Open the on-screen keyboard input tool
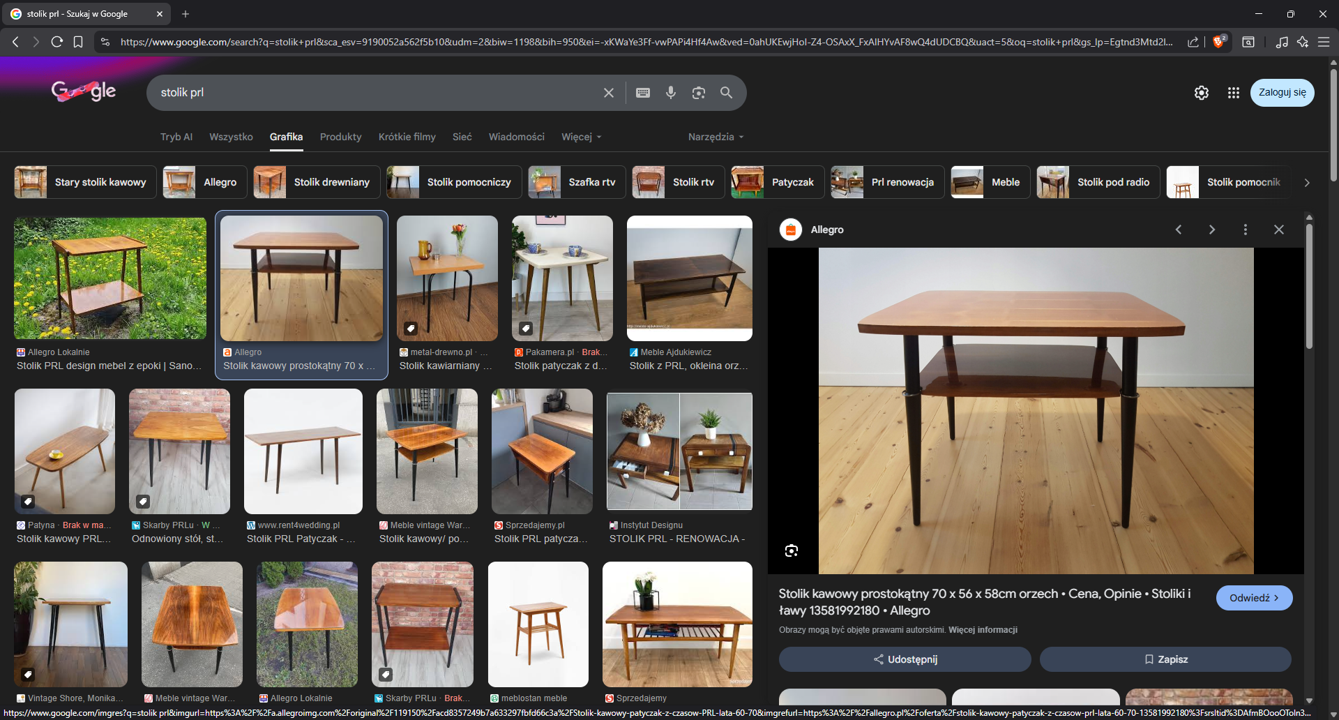 [x=643, y=93]
